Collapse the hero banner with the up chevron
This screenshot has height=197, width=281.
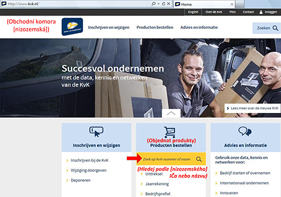tap(171, 113)
